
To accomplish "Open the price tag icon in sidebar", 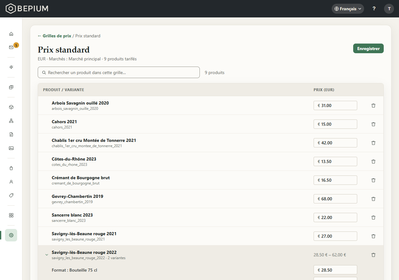I will coord(11,195).
